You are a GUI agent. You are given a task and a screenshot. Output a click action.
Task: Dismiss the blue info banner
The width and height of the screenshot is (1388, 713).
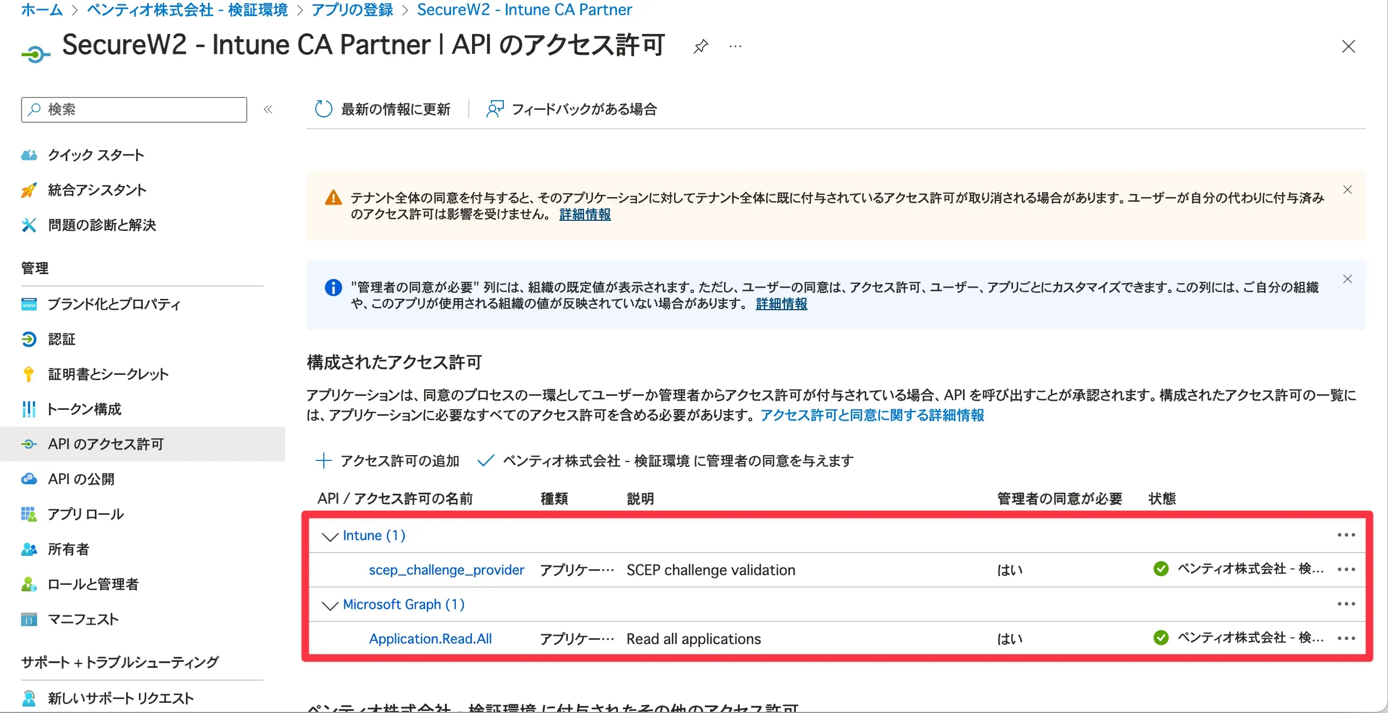(x=1347, y=279)
